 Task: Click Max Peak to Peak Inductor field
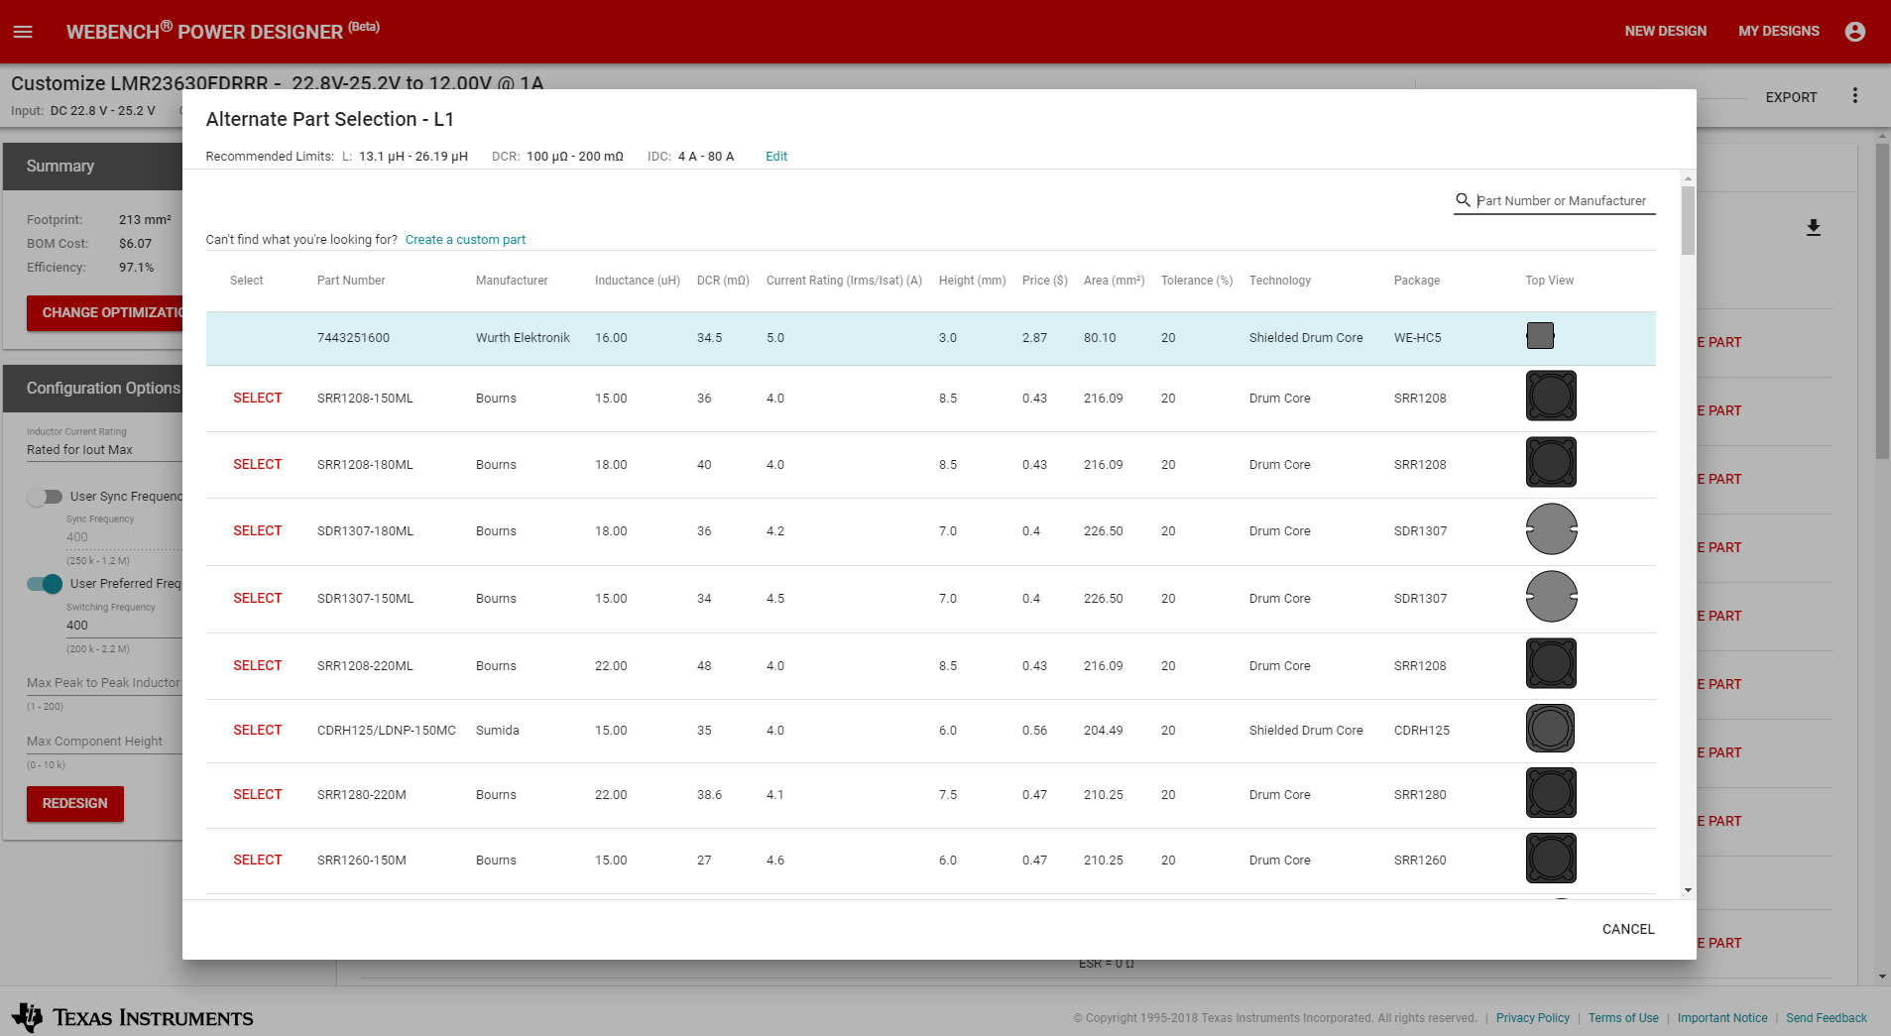(x=104, y=683)
